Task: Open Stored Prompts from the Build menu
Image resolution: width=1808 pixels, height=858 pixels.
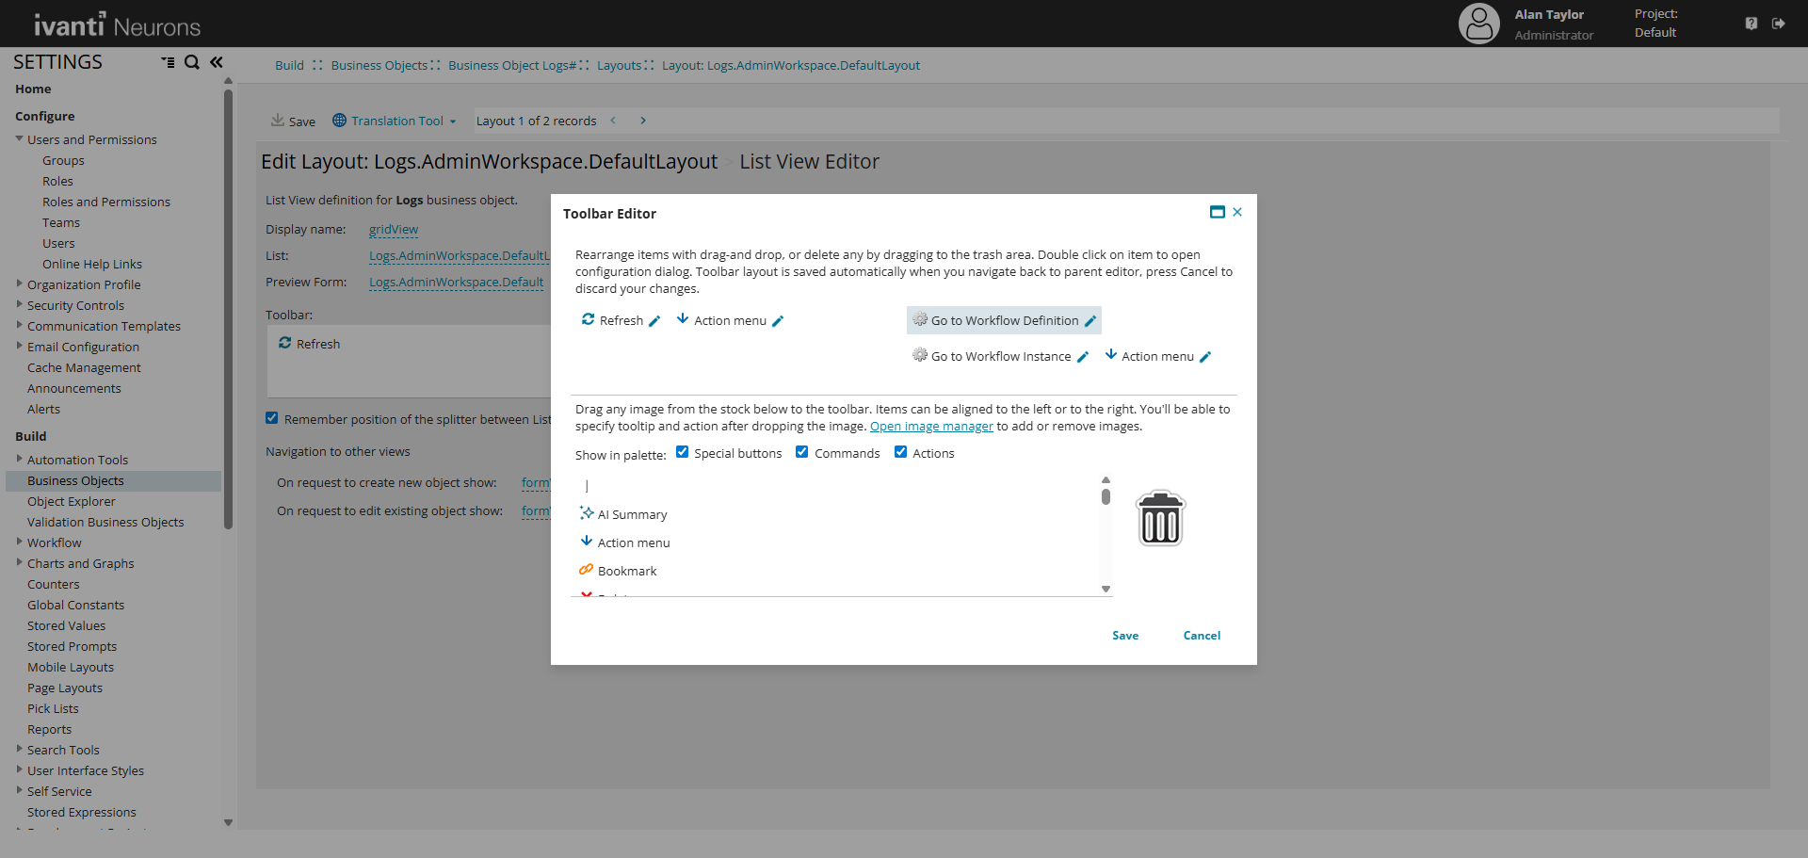Action: (x=72, y=646)
